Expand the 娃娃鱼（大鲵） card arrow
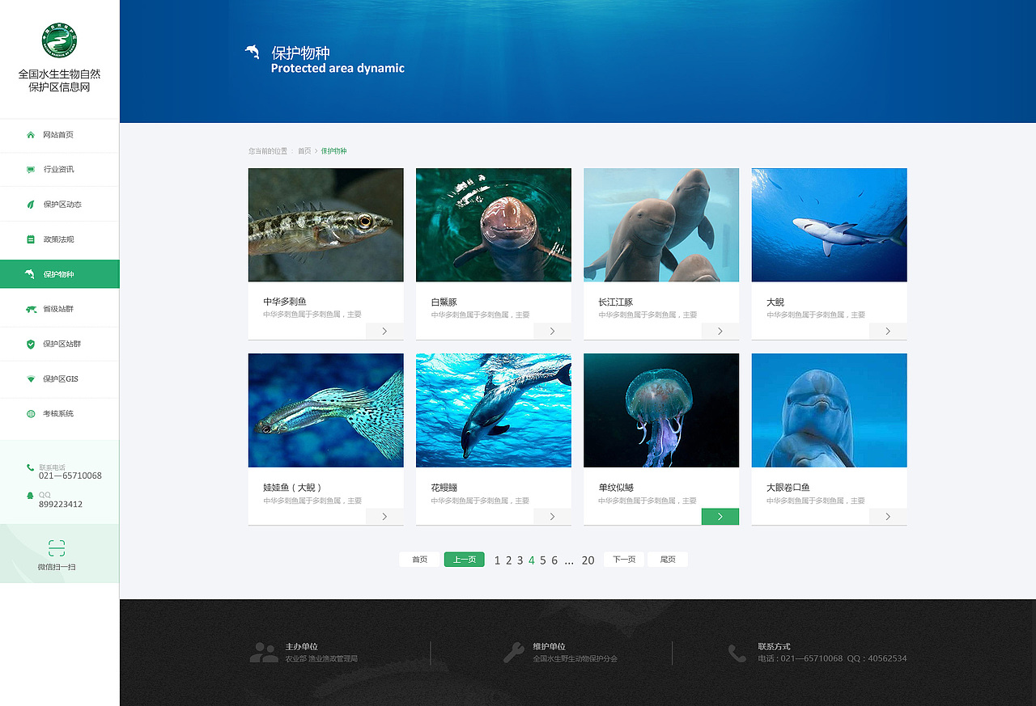The width and height of the screenshot is (1036, 706). pos(384,516)
